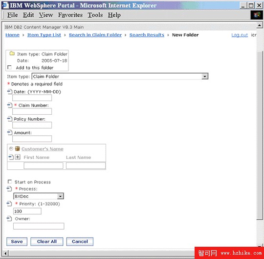This screenshot has width=264, height=259.
Task: Click the attribute icon beside Amount
Action: point(10,132)
